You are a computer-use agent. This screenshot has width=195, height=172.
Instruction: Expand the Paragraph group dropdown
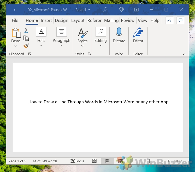[x=61, y=45]
